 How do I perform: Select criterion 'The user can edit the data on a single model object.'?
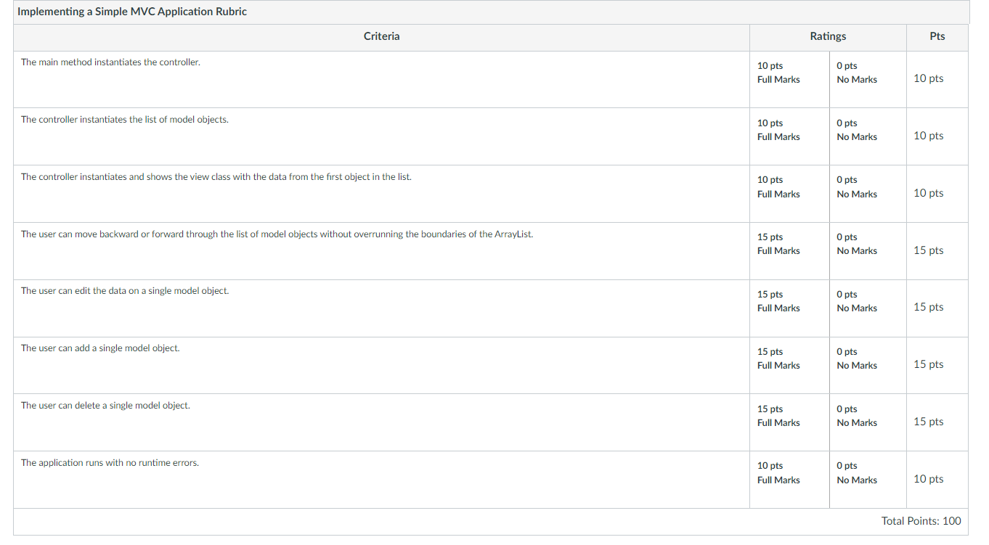(124, 291)
